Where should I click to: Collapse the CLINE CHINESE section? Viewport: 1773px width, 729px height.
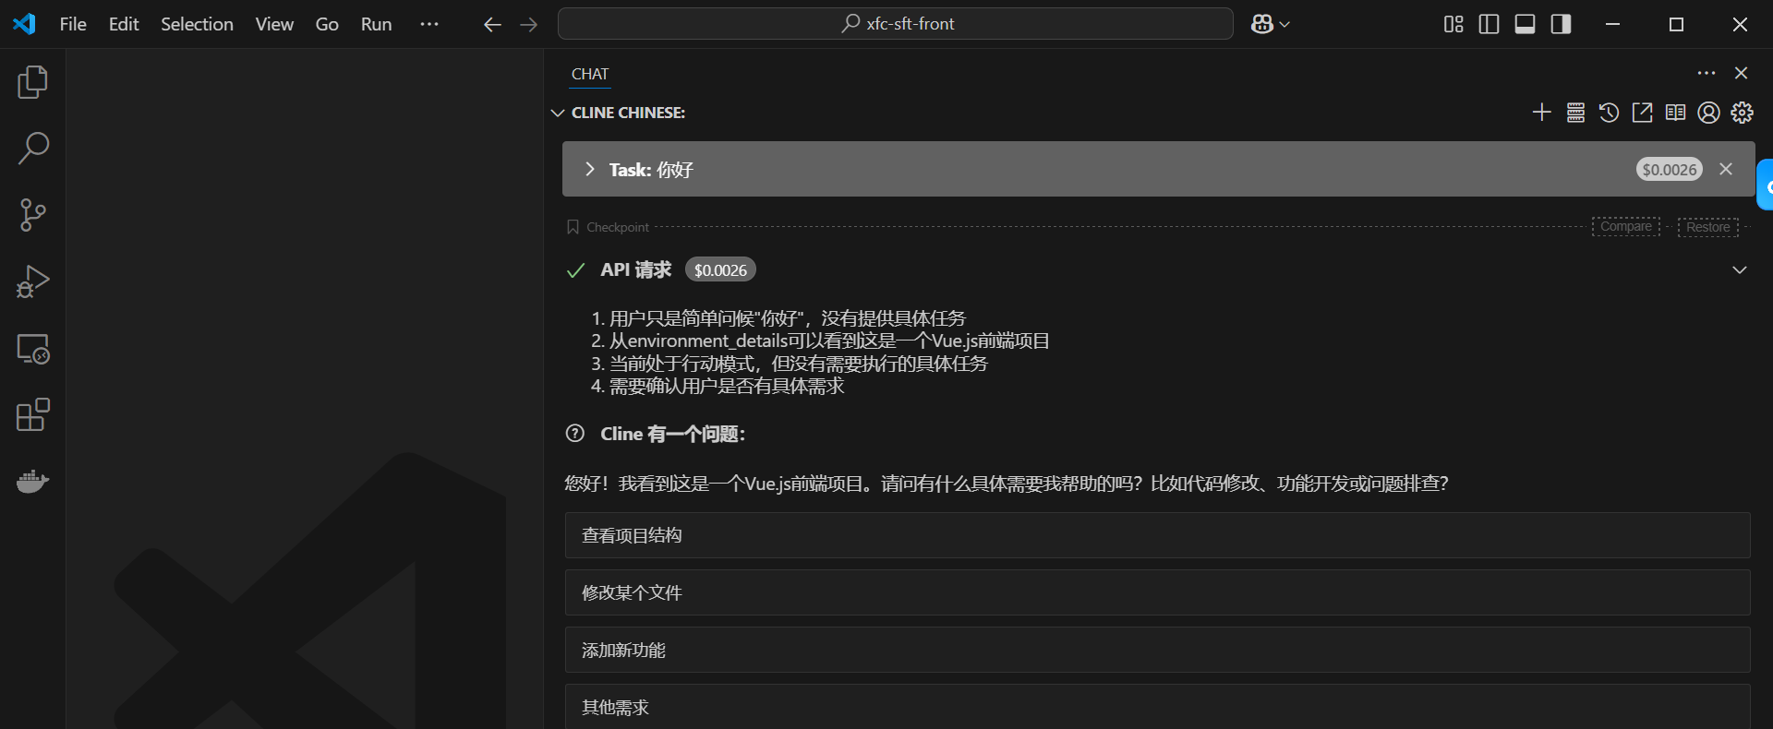click(558, 113)
